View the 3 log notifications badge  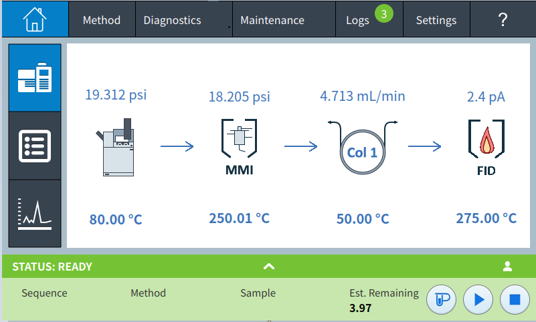click(x=384, y=14)
